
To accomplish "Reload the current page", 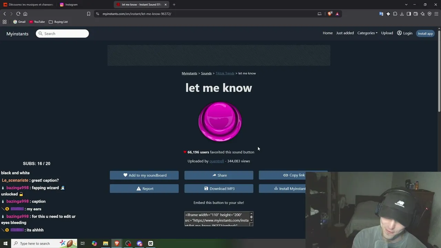I will [x=18, y=14].
